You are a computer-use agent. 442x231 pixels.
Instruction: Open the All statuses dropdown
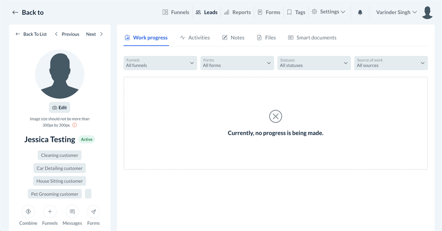coord(314,63)
